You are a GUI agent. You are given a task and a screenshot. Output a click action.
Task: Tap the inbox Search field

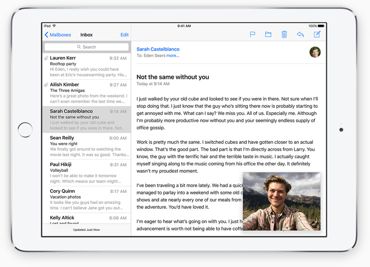tap(86, 47)
